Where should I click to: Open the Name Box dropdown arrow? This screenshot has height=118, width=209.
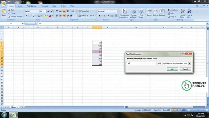click(23, 24)
